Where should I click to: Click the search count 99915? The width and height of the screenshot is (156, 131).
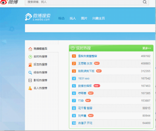coord(146,108)
